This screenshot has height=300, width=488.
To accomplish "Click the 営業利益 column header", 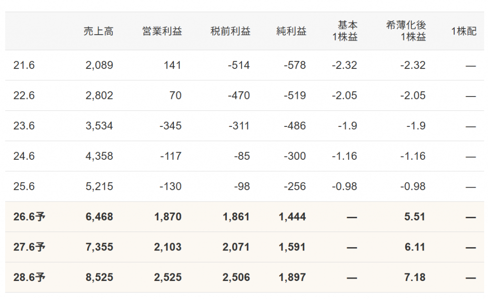I will [162, 31].
